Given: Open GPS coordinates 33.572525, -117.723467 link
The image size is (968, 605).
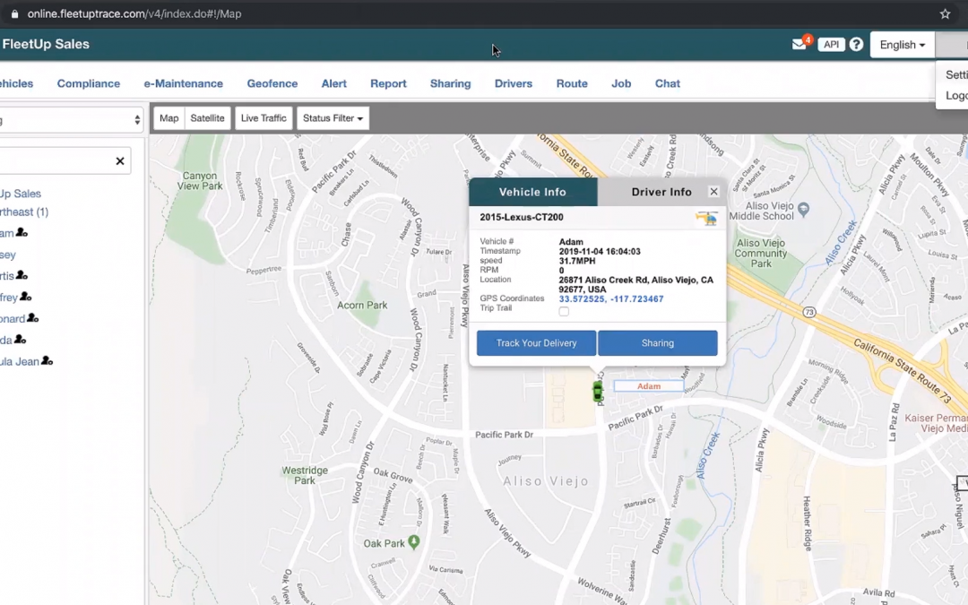Looking at the screenshot, I should (x=611, y=298).
